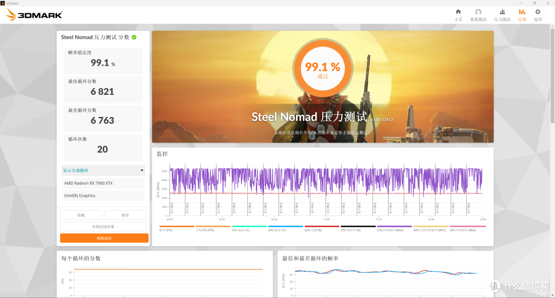555x298 pixels.
Task: Toggle the CPU 时钟频率 (MHz) legend series
Action: tap(394, 228)
